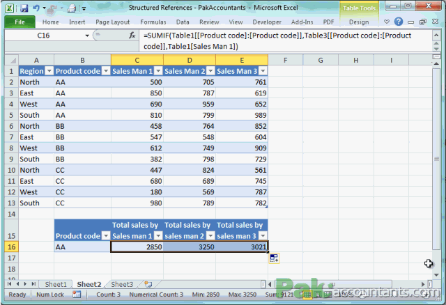Click the 'North' cell in row 2
446x305 pixels.
point(36,82)
